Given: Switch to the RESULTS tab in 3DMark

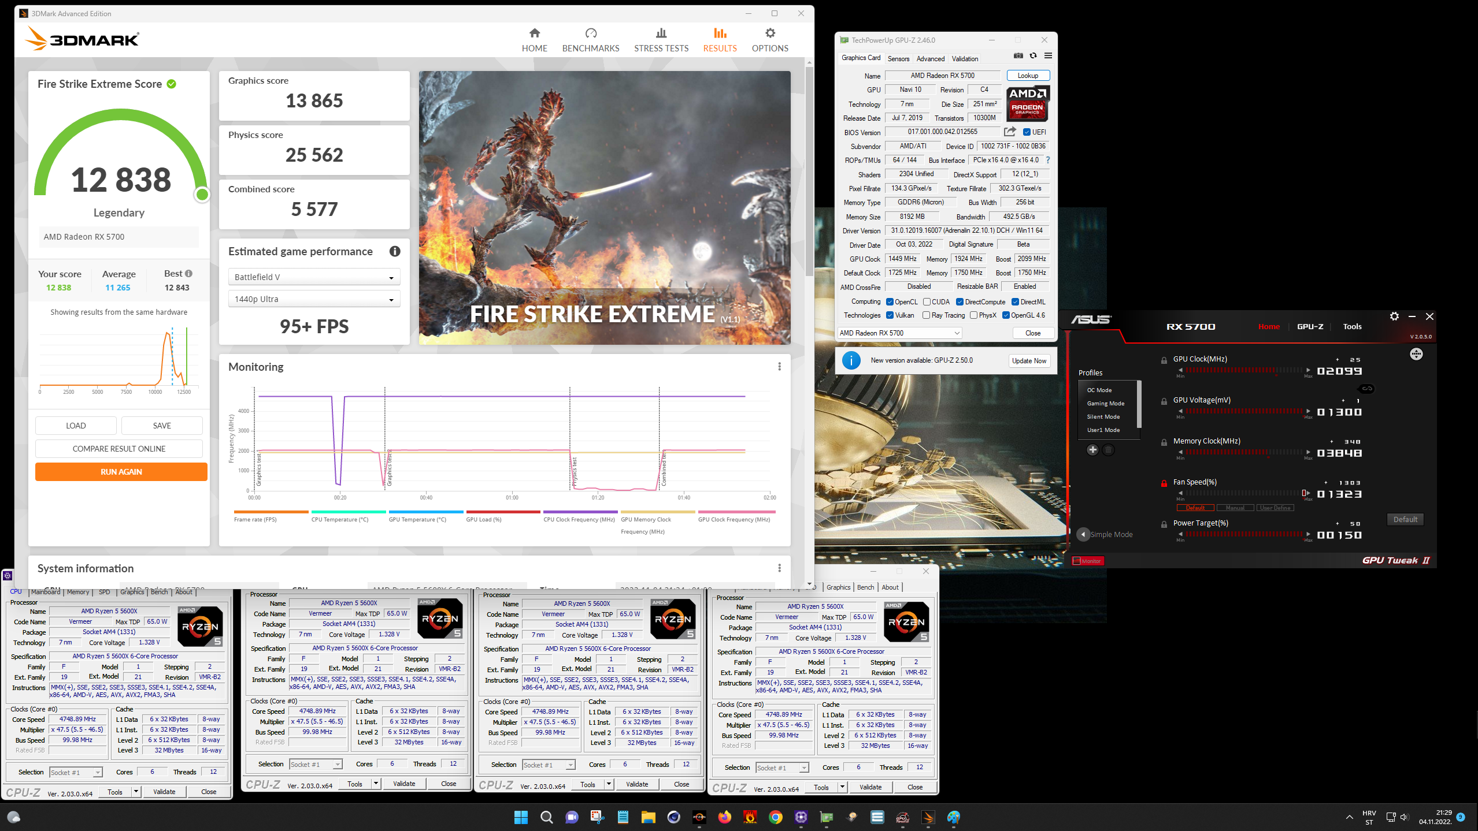Looking at the screenshot, I should pyautogui.click(x=720, y=40).
